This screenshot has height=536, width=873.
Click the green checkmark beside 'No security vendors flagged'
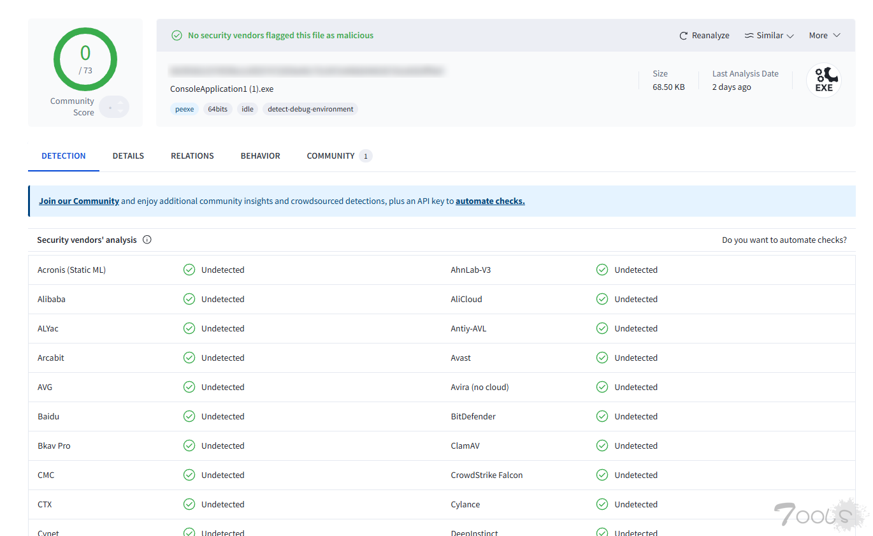click(x=177, y=36)
